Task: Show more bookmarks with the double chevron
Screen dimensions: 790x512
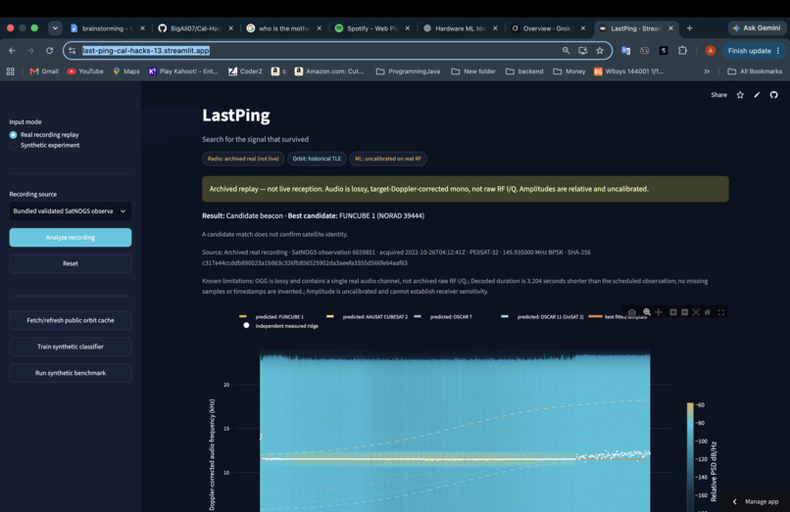Action: (x=707, y=71)
